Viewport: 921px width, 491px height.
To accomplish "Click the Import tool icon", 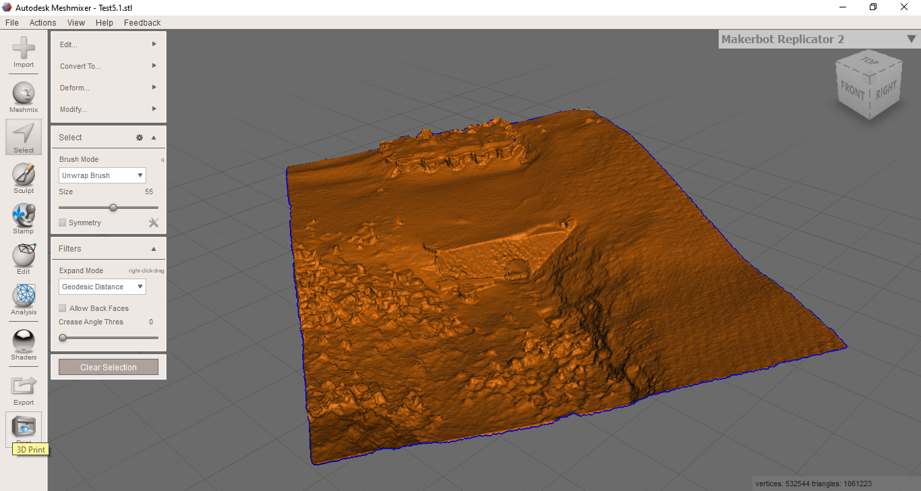I will [24, 52].
